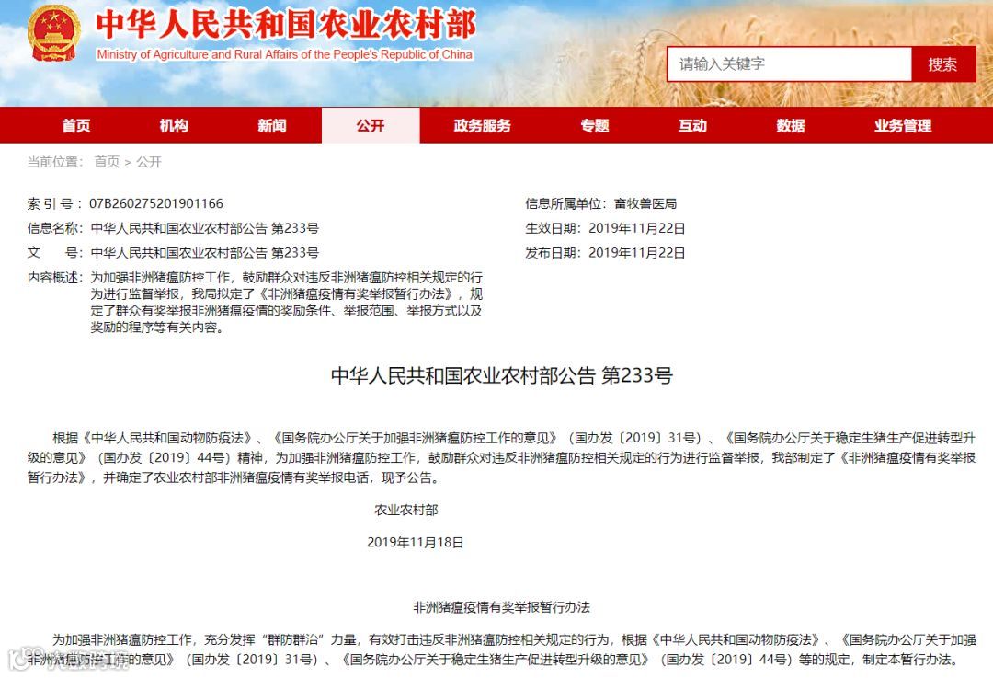Click index number 07B260275201901166
Screen dimensions: 993x678
[x=156, y=203]
